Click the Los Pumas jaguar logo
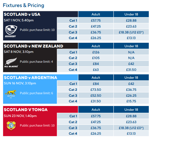The height and width of the screenshot is (142, 174). (x=11, y=94)
